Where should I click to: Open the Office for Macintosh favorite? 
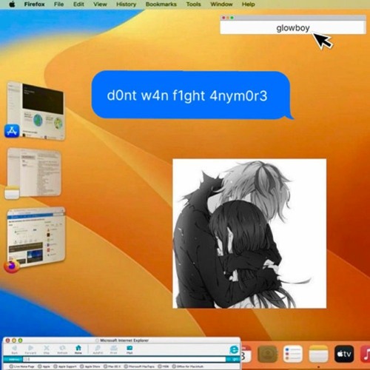pos(187,366)
